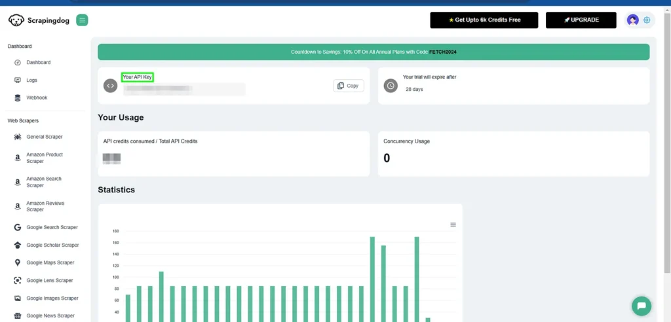Click the Google Lens Scraper icon
Image resolution: width=671 pixels, height=322 pixels.
[18, 280]
